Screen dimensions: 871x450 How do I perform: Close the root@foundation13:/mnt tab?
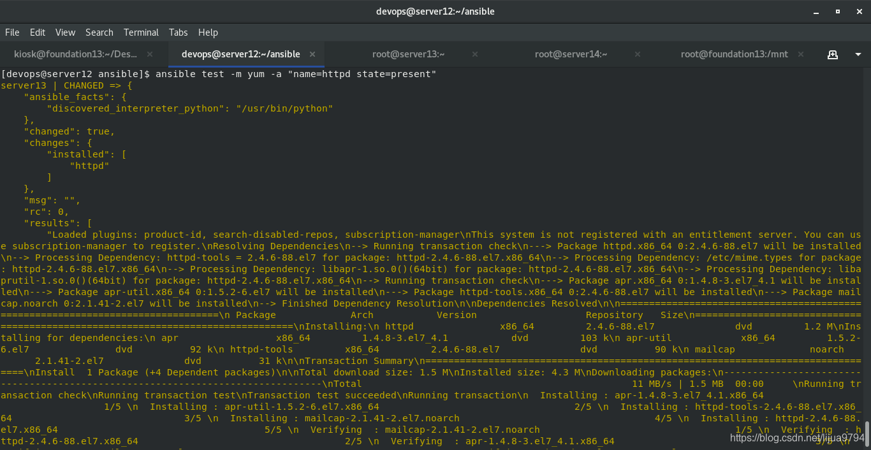click(800, 54)
